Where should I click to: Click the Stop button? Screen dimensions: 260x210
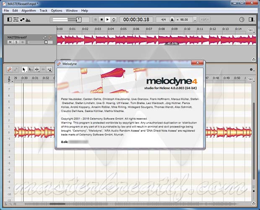click(101, 20)
